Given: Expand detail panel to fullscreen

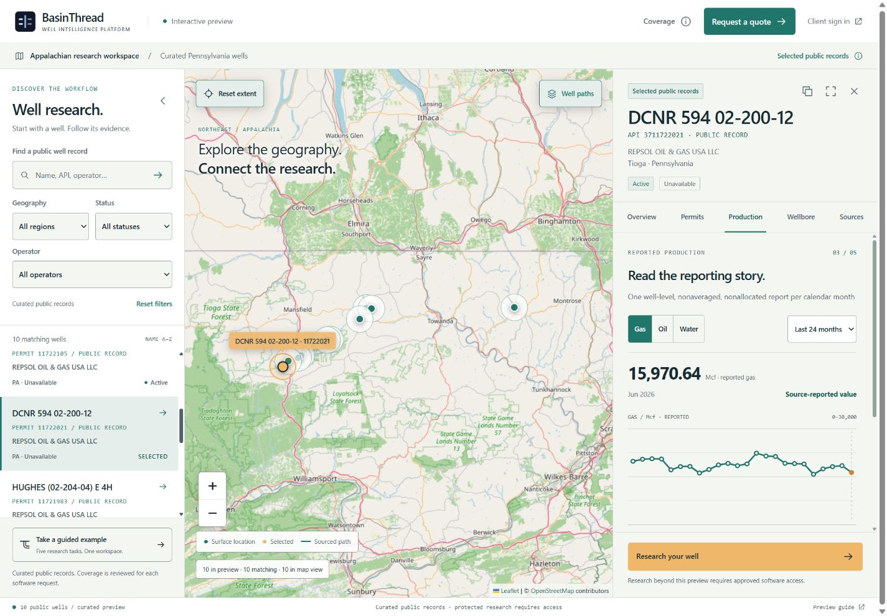Looking at the screenshot, I should pyautogui.click(x=831, y=91).
